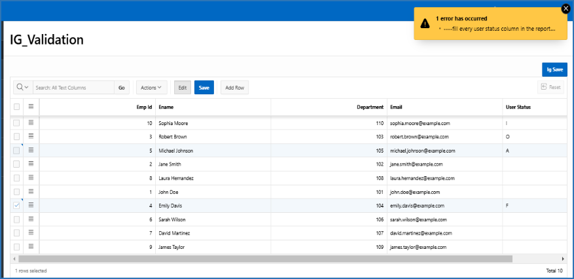Sort by the Emp Id column header
This screenshot has width=574, height=279.
pyautogui.click(x=145, y=107)
